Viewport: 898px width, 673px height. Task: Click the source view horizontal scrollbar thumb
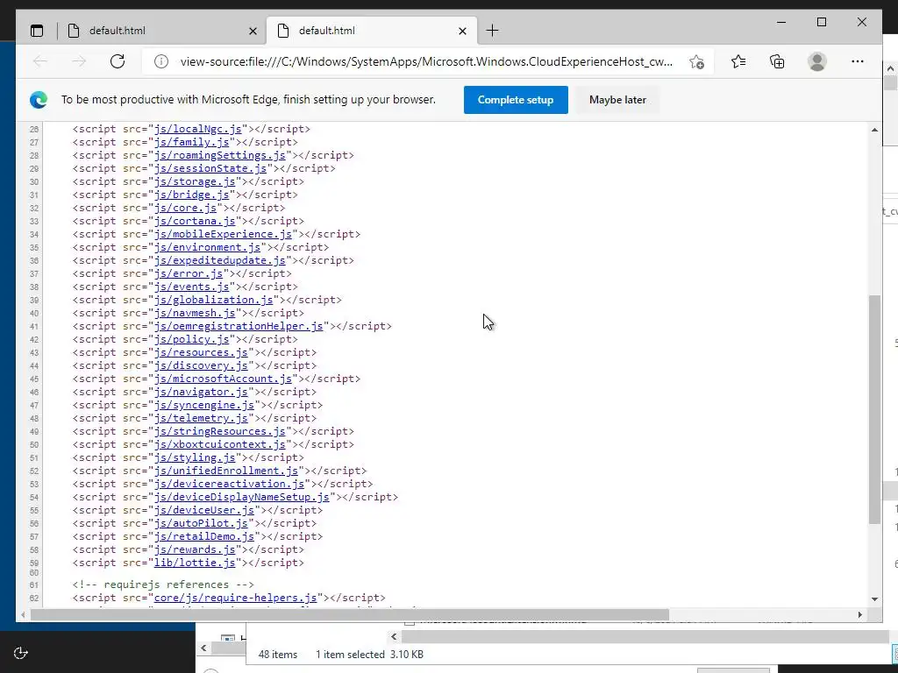tap(349, 614)
